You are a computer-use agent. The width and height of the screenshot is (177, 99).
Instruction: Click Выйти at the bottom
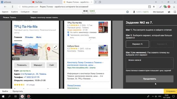(5, 91)
